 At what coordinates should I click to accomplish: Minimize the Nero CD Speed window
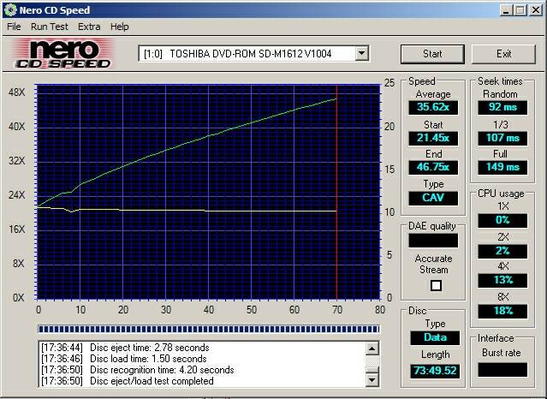tap(506, 9)
